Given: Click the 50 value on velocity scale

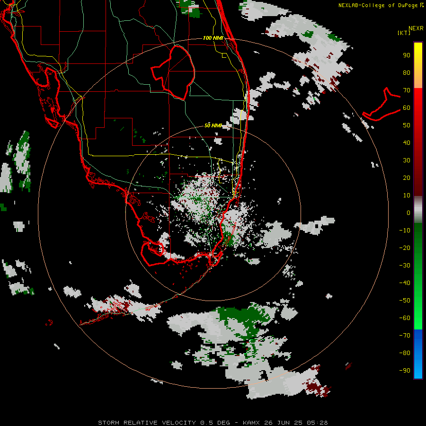Looking at the screenshot, I should [x=407, y=125].
